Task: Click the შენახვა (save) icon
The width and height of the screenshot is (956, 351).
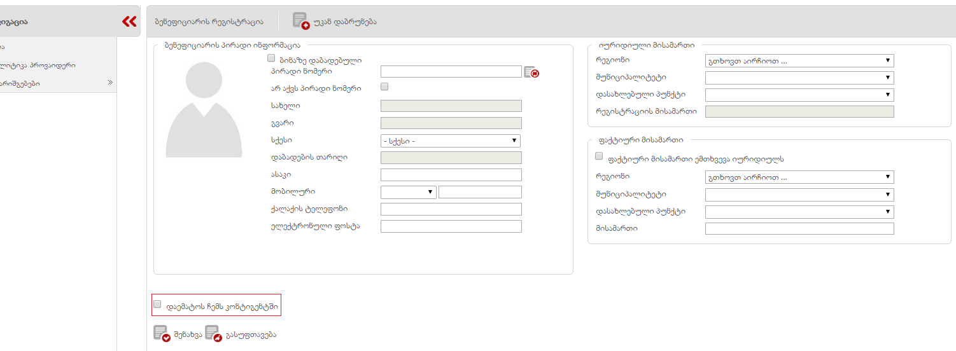Action: 162,334
